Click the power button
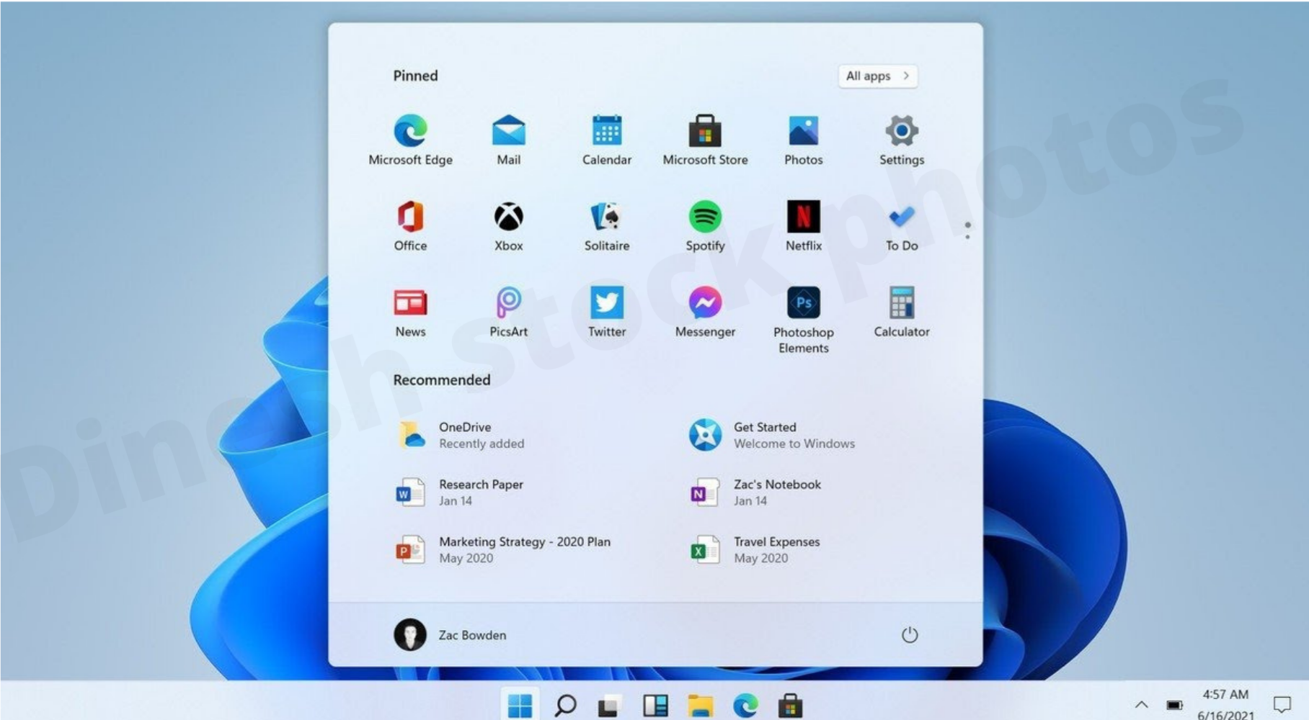Screen dimensions: 1309x720 tap(910, 635)
